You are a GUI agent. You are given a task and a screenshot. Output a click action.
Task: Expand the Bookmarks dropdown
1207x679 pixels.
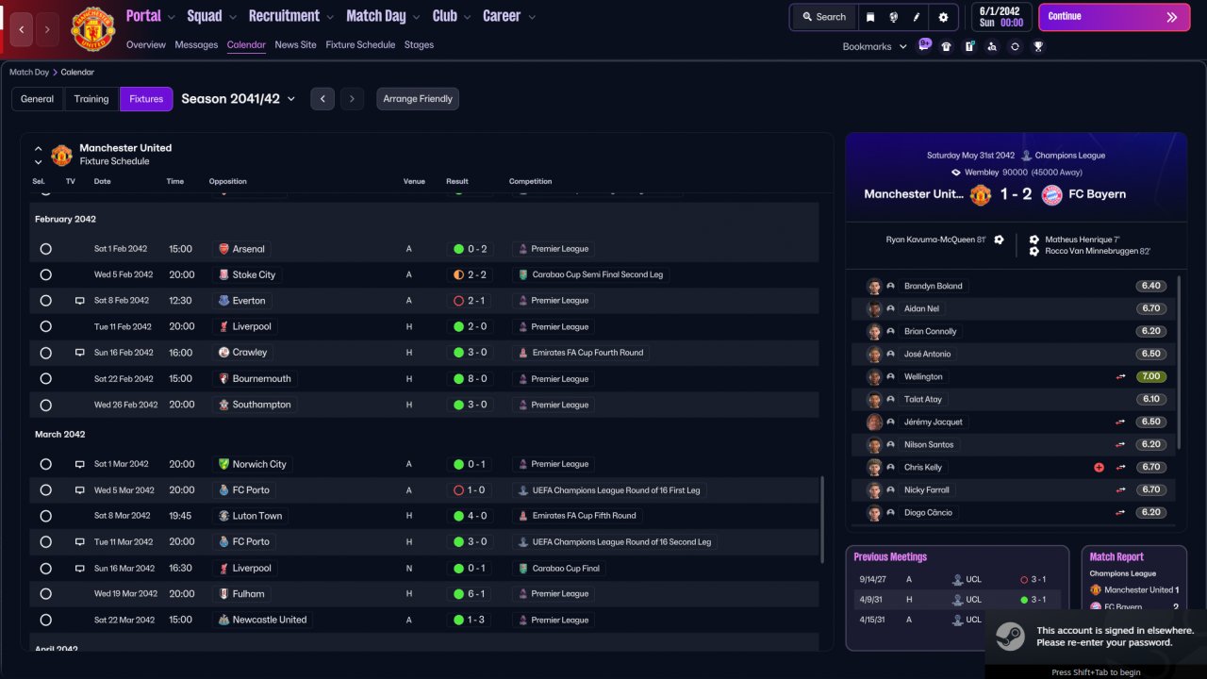(874, 46)
